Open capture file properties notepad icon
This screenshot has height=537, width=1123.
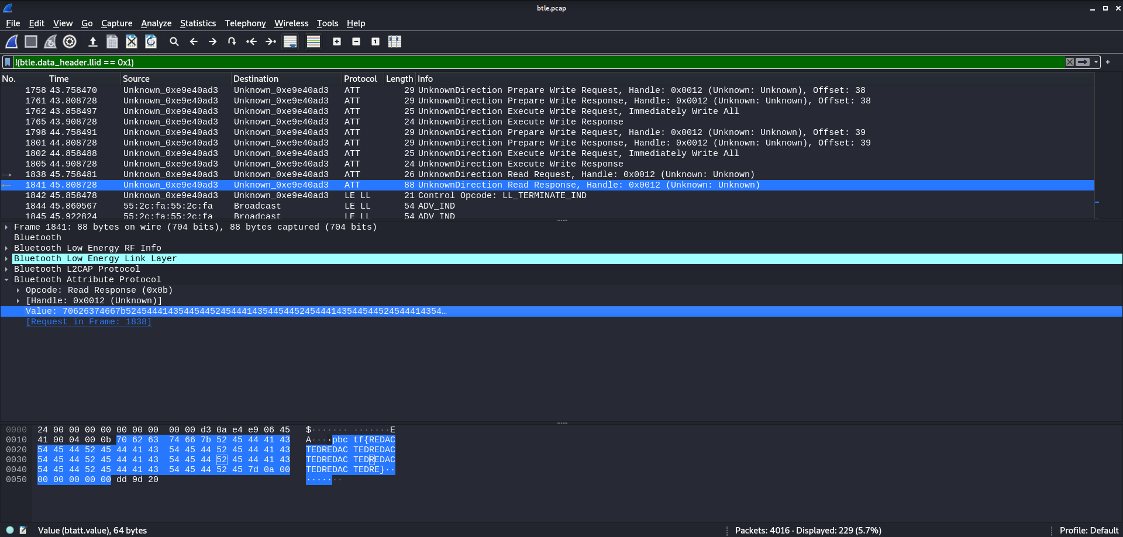[x=23, y=531]
